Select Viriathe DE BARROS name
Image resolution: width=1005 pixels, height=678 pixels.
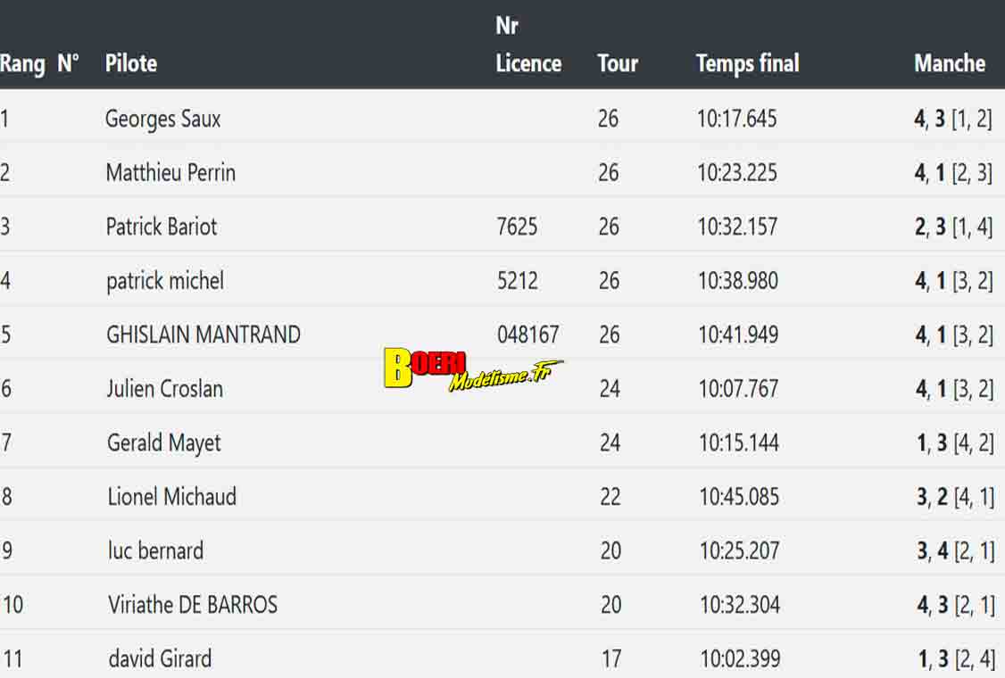point(193,605)
